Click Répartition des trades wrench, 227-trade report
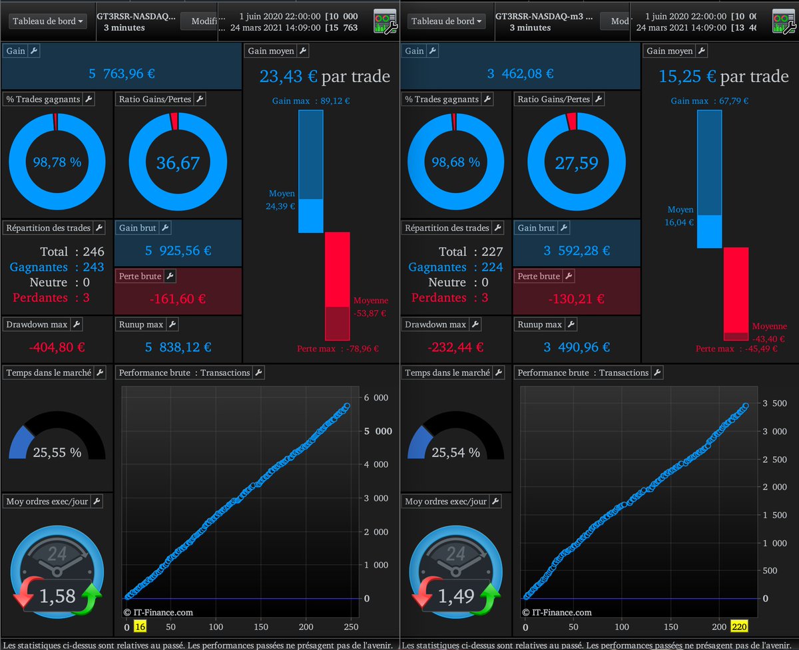 point(497,228)
